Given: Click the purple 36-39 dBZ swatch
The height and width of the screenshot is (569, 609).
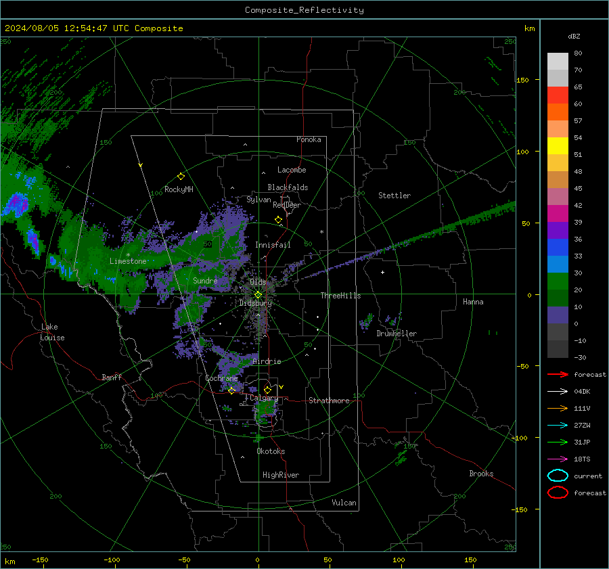Looking at the screenshot, I should click(558, 231).
